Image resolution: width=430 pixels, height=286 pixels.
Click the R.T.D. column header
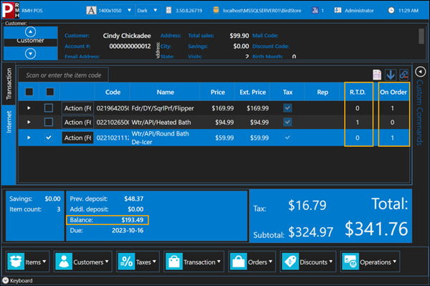[x=358, y=92]
